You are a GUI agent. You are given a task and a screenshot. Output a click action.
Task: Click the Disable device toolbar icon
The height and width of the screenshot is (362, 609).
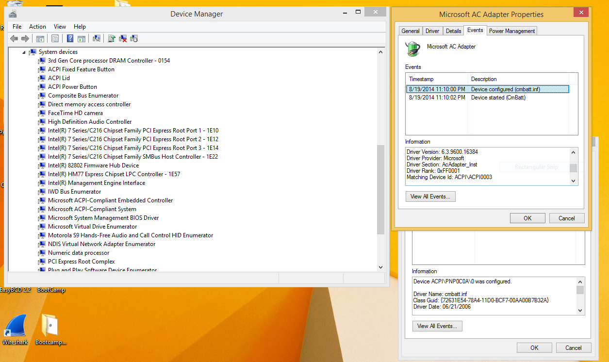pyautogui.click(x=134, y=39)
